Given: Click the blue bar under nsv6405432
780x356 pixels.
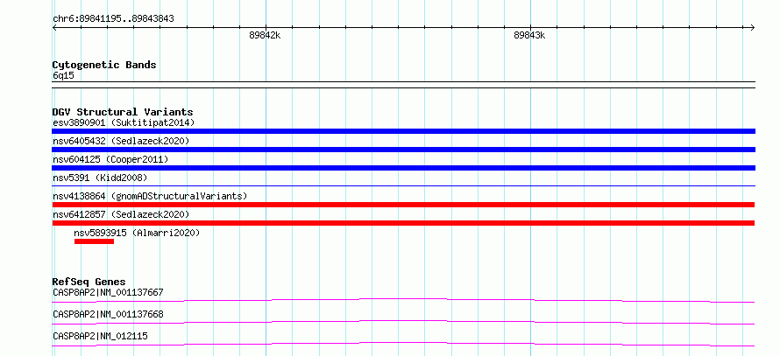Looking at the screenshot, I should click(x=403, y=150).
